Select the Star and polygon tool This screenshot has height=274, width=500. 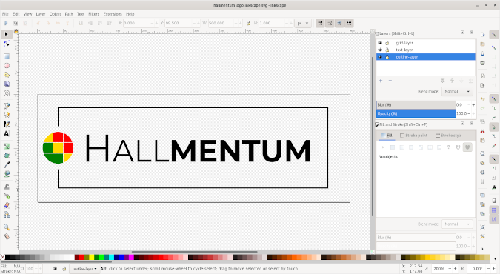7,75
